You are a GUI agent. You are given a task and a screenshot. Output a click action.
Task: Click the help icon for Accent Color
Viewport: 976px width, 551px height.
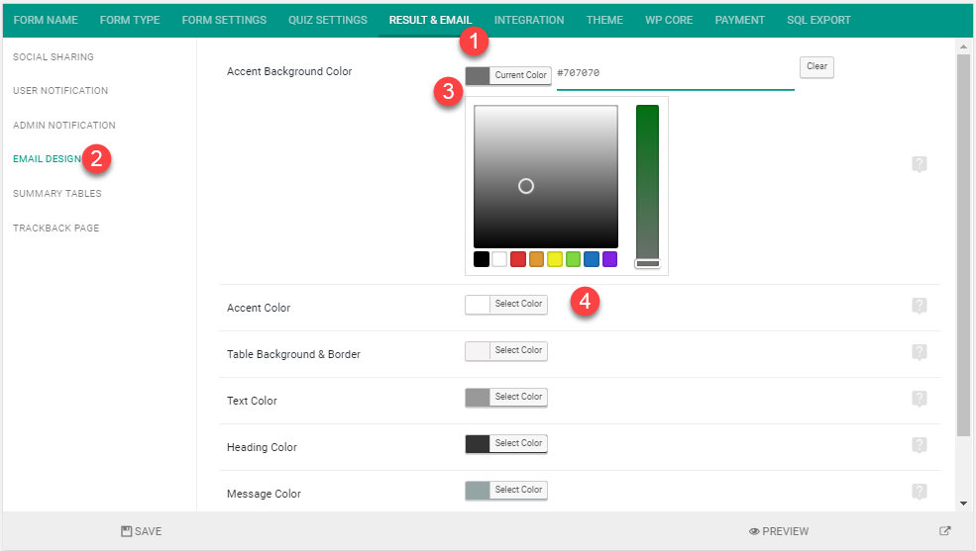pyautogui.click(x=920, y=306)
